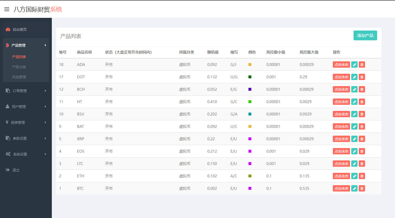Open 风控管理 in the sidebar
The height and width of the screenshot is (218, 395).
coord(19,77)
